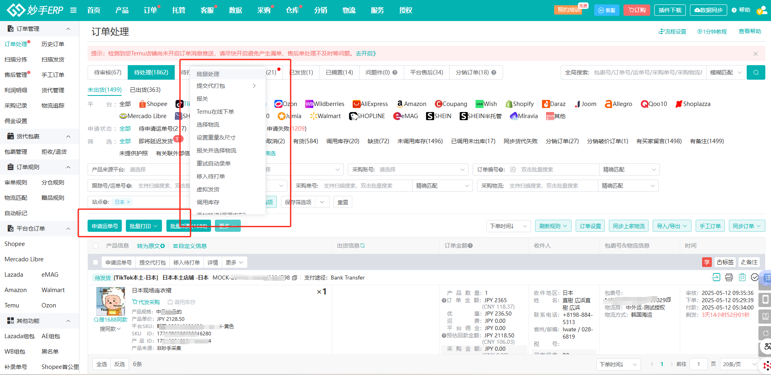Viewport: 771px width, 375px height.
Task: Click the circled checkmark icon on the order row
Action: tap(754, 277)
